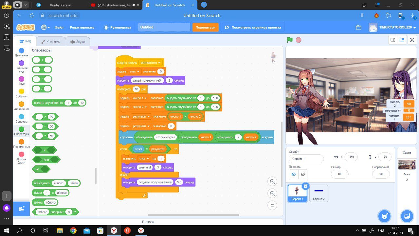This screenshot has width=419, height=236.
Task: Enter fullscreen stage mode
Action: [412, 40]
